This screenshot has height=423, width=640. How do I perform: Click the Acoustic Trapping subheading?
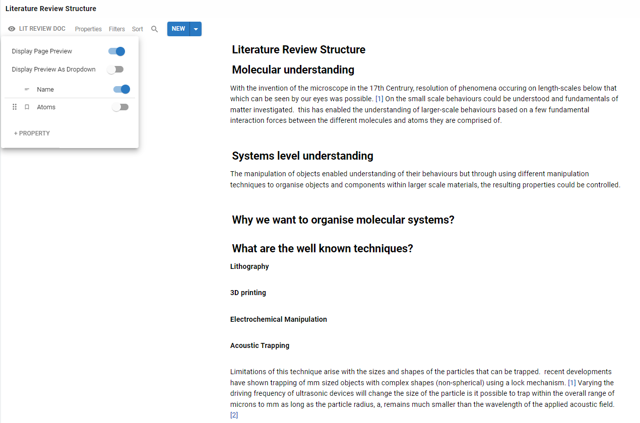click(x=260, y=345)
